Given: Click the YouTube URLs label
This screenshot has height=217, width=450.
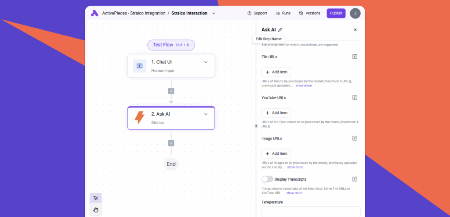Looking at the screenshot, I should pos(273,98).
